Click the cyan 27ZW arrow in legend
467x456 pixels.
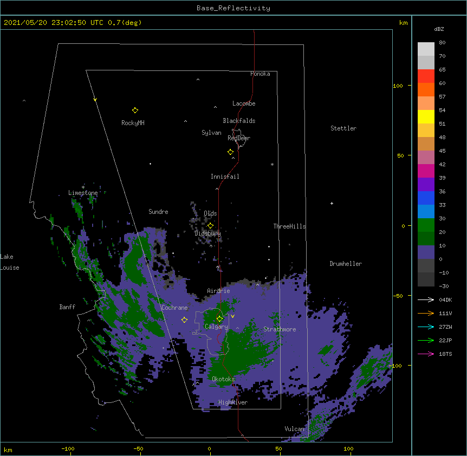426,327
